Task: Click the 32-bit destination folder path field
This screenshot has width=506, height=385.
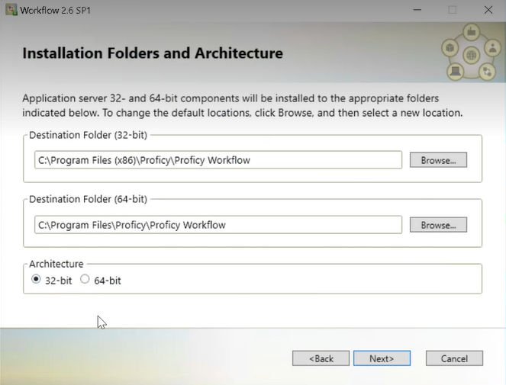Action: point(218,160)
